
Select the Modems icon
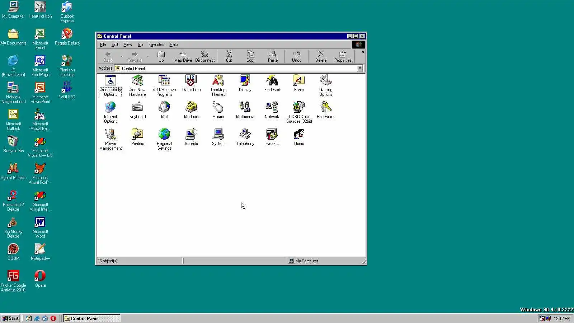191,110
